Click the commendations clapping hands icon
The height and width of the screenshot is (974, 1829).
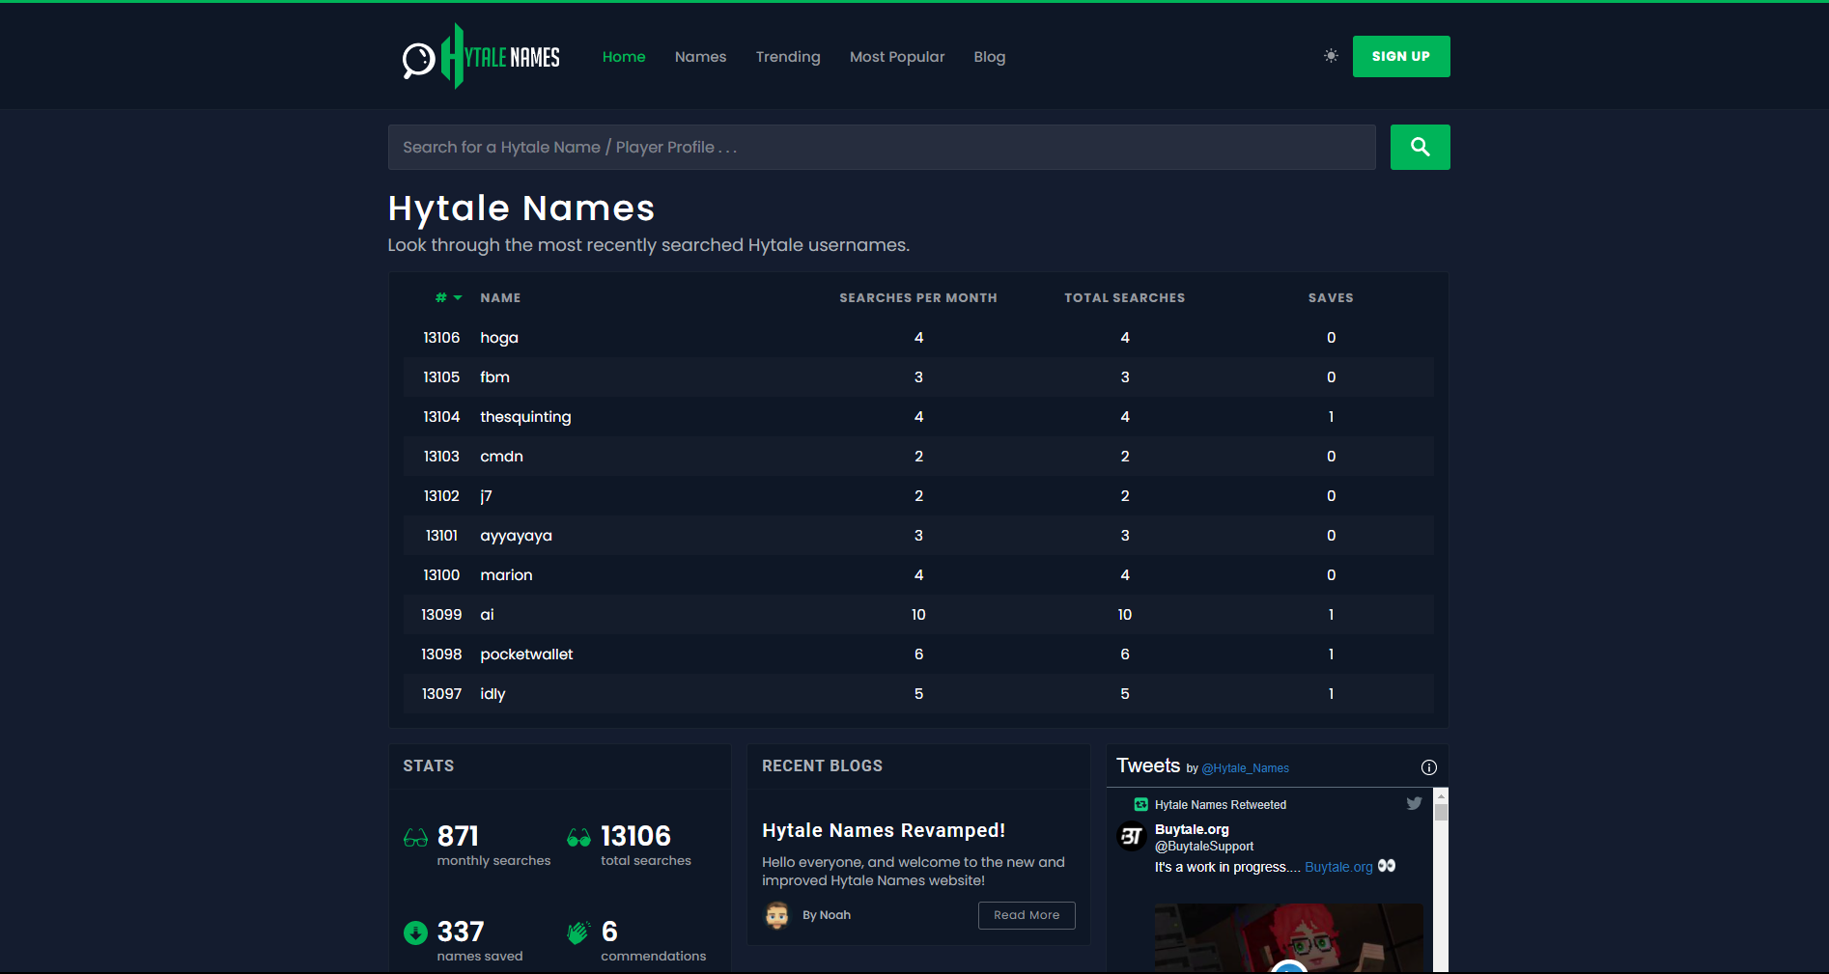[x=577, y=932]
